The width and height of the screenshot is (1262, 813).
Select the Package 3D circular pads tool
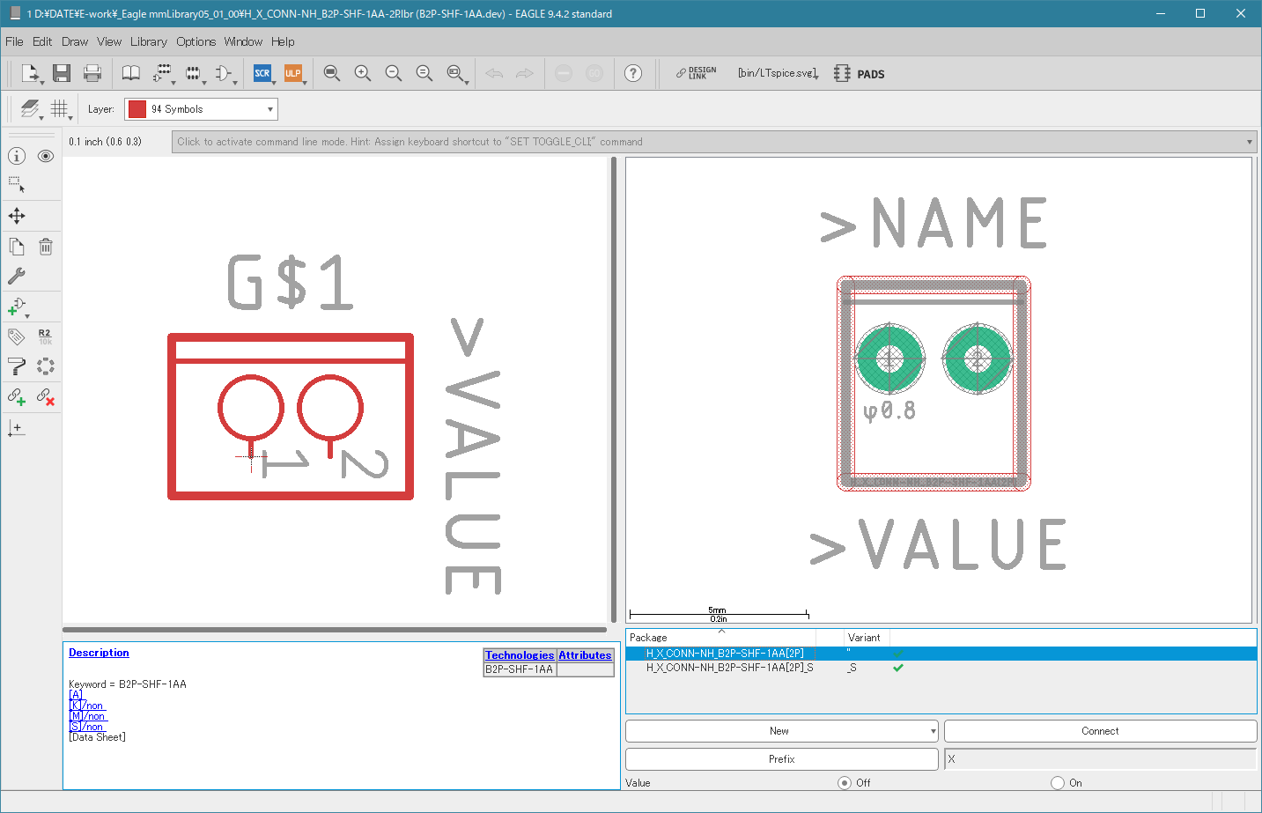point(46,366)
